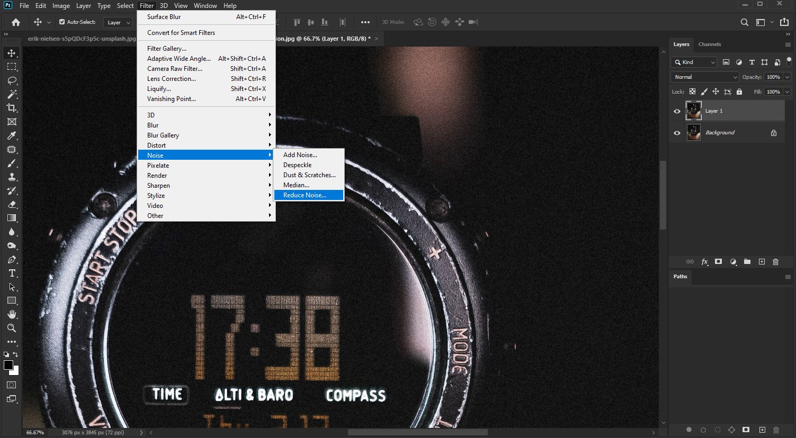Toggle lock all padlock icon

pyautogui.click(x=739, y=92)
